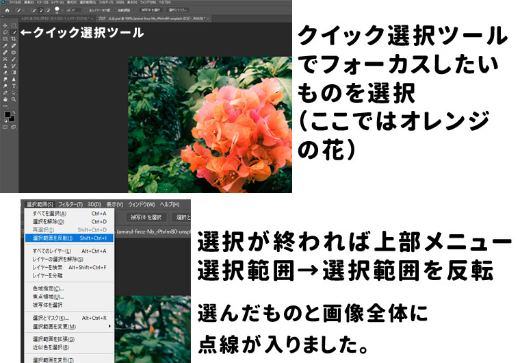Choose highlighted 選択範囲を反転(I) entry

pyautogui.click(x=69, y=238)
